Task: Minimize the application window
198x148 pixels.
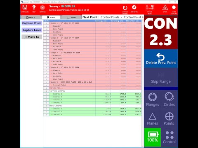Action: 165,2
